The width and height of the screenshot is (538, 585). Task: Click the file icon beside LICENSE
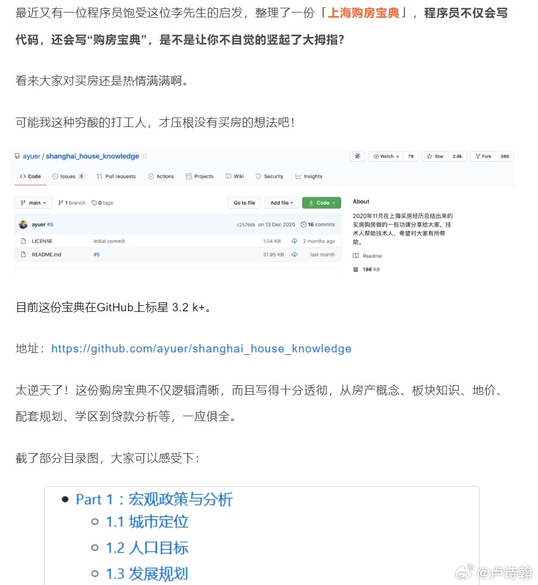23,241
